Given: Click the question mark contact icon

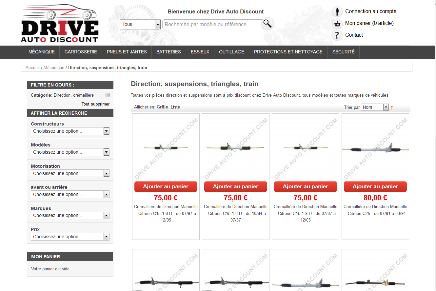Looking at the screenshot, I should point(337,35).
